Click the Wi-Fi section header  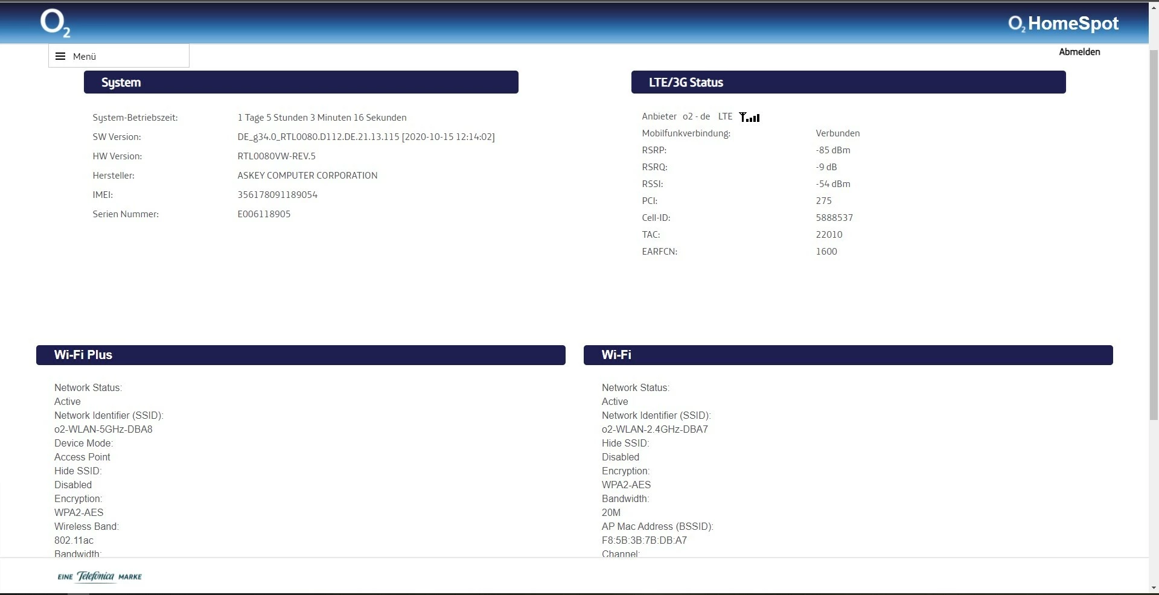point(848,355)
